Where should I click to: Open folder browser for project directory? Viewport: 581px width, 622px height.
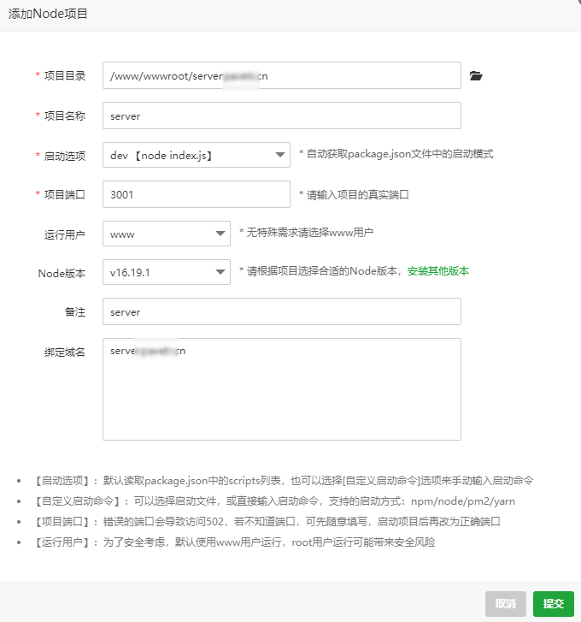[476, 76]
